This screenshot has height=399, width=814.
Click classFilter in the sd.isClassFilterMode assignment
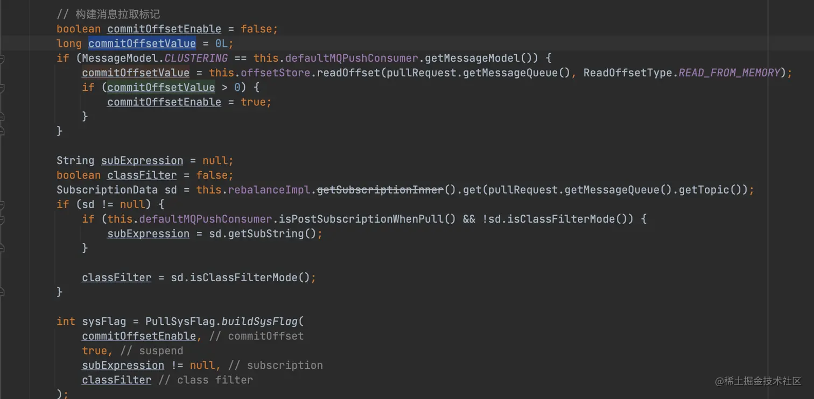[117, 277]
